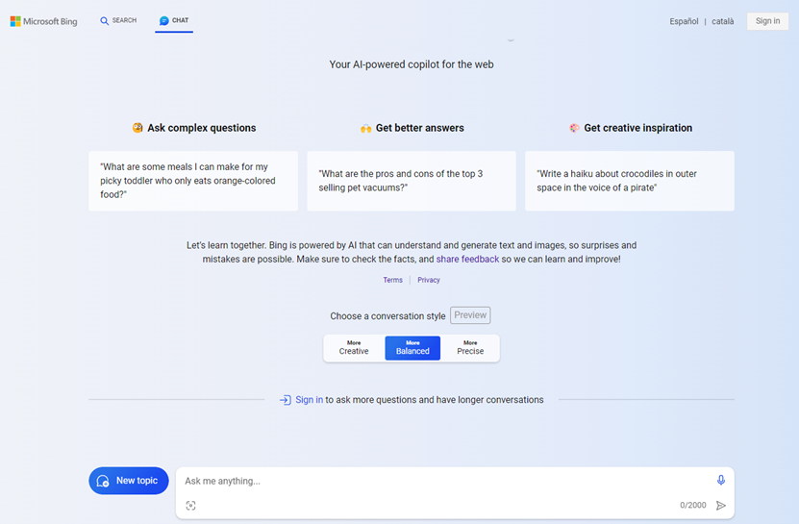Screen dimensions: 799x524
Task: Click the emoji beside Get creative inspiration
Action: pyautogui.click(x=574, y=128)
